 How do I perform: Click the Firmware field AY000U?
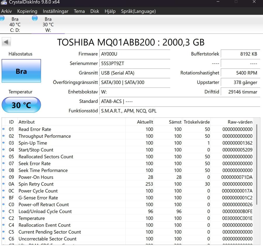pyautogui.click(x=135, y=54)
